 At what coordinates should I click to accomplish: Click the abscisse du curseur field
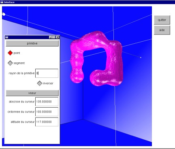pyautogui.click(x=47, y=102)
